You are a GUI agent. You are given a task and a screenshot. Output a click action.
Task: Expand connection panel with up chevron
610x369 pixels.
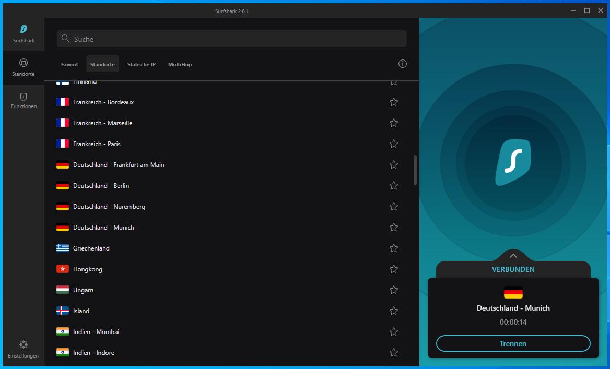click(513, 255)
